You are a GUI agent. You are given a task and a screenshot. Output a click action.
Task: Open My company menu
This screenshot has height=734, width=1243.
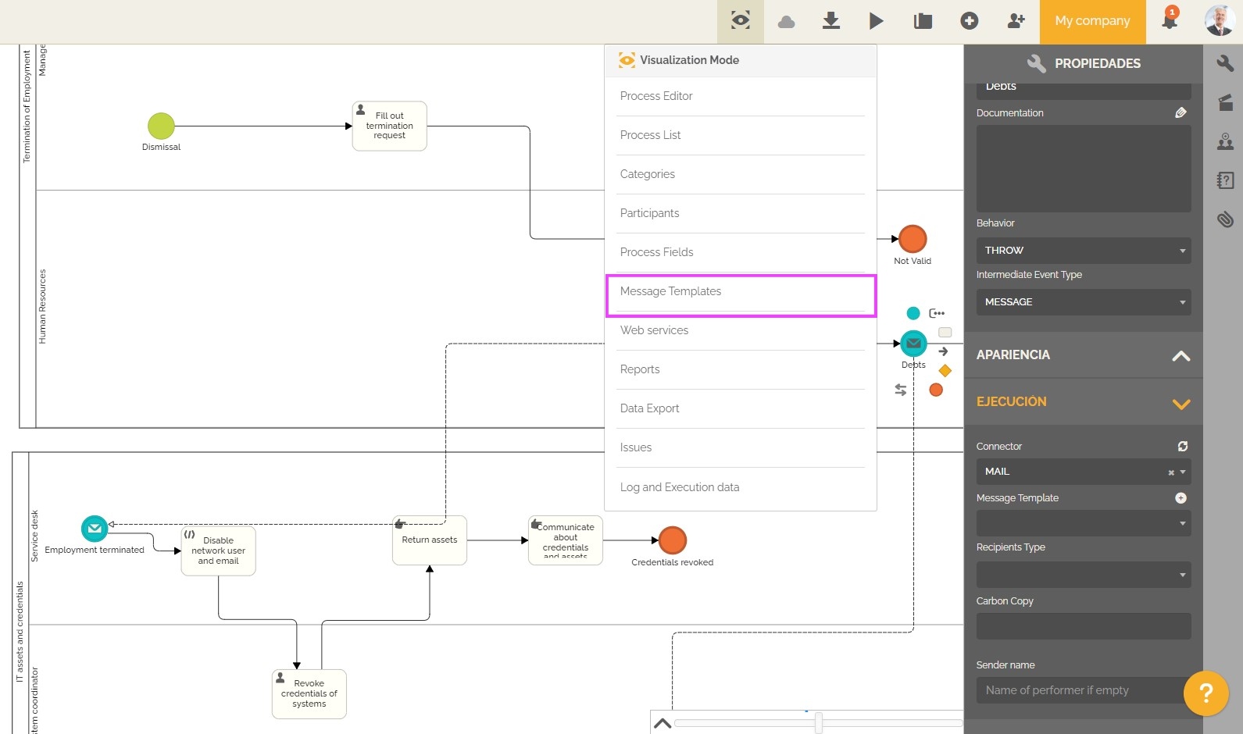coord(1092,21)
